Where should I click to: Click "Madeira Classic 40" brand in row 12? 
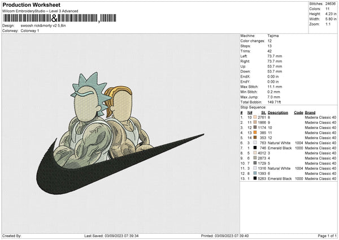coord(320,174)
